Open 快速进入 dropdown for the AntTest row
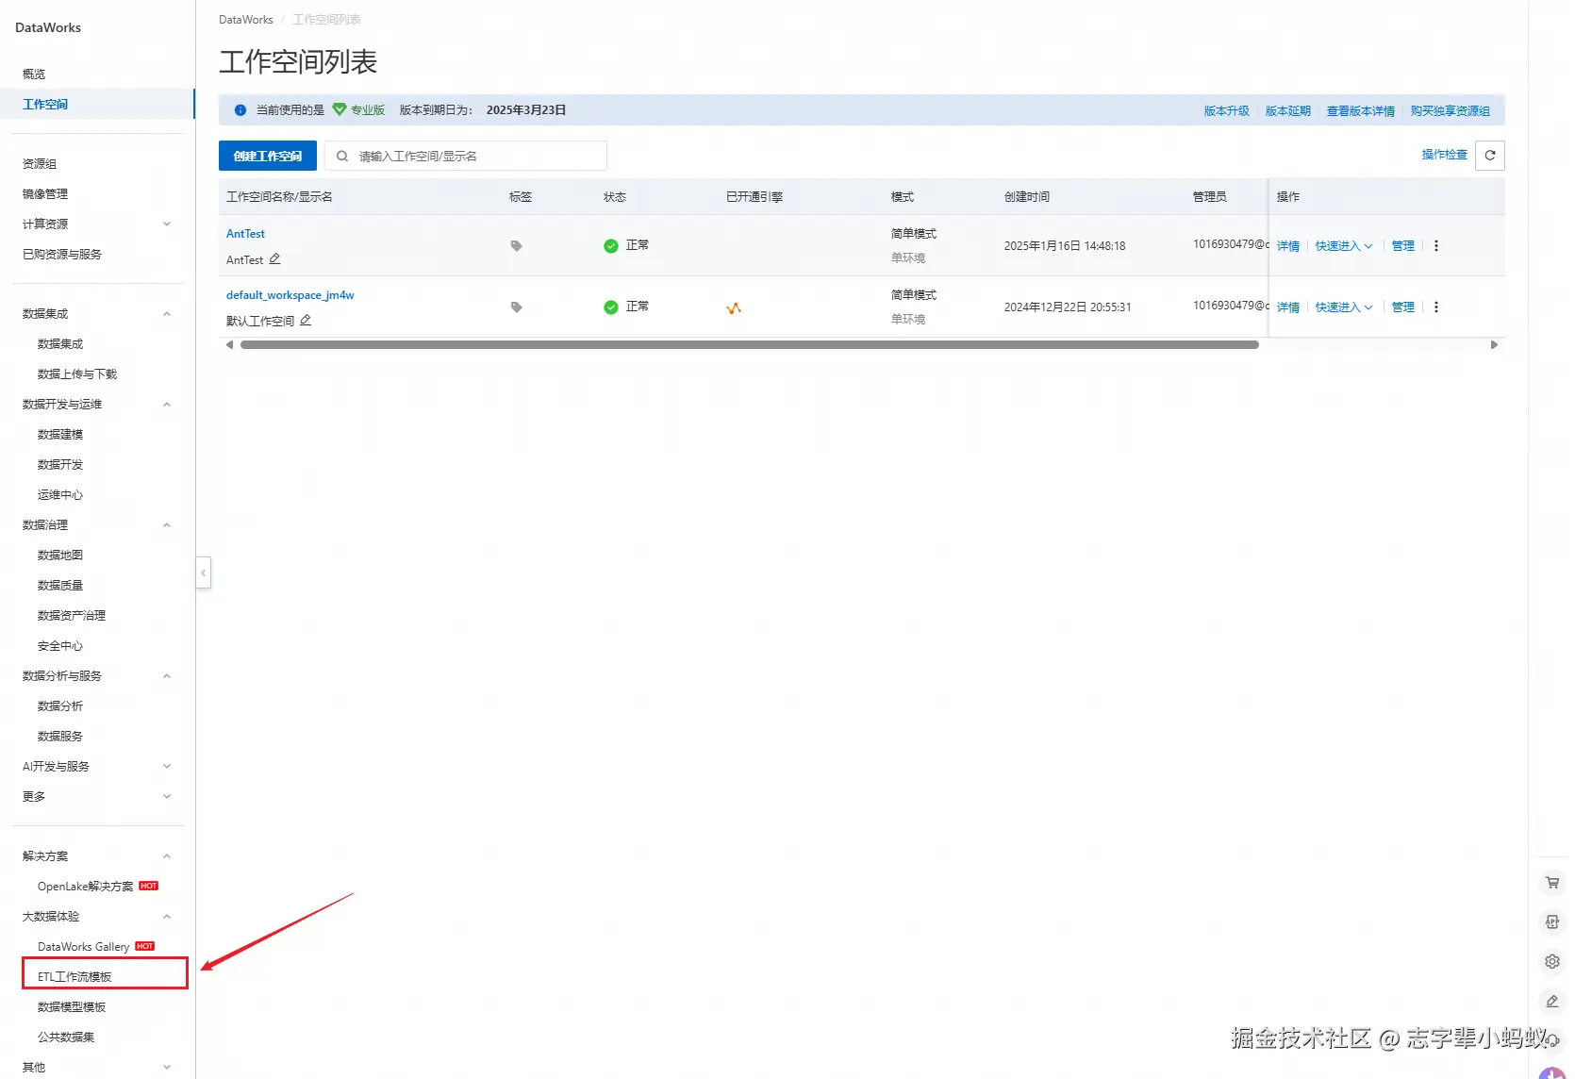This screenshot has height=1079, width=1575. pyautogui.click(x=1344, y=246)
